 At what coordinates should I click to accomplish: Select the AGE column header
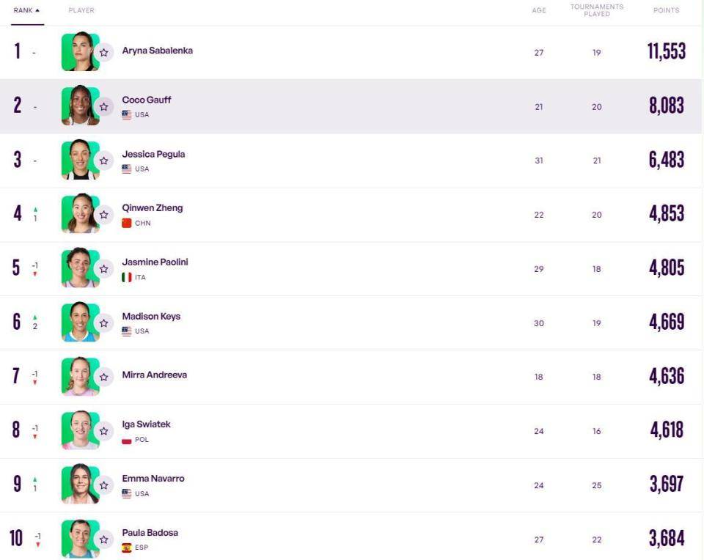pyautogui.click(x=539, y=10)
